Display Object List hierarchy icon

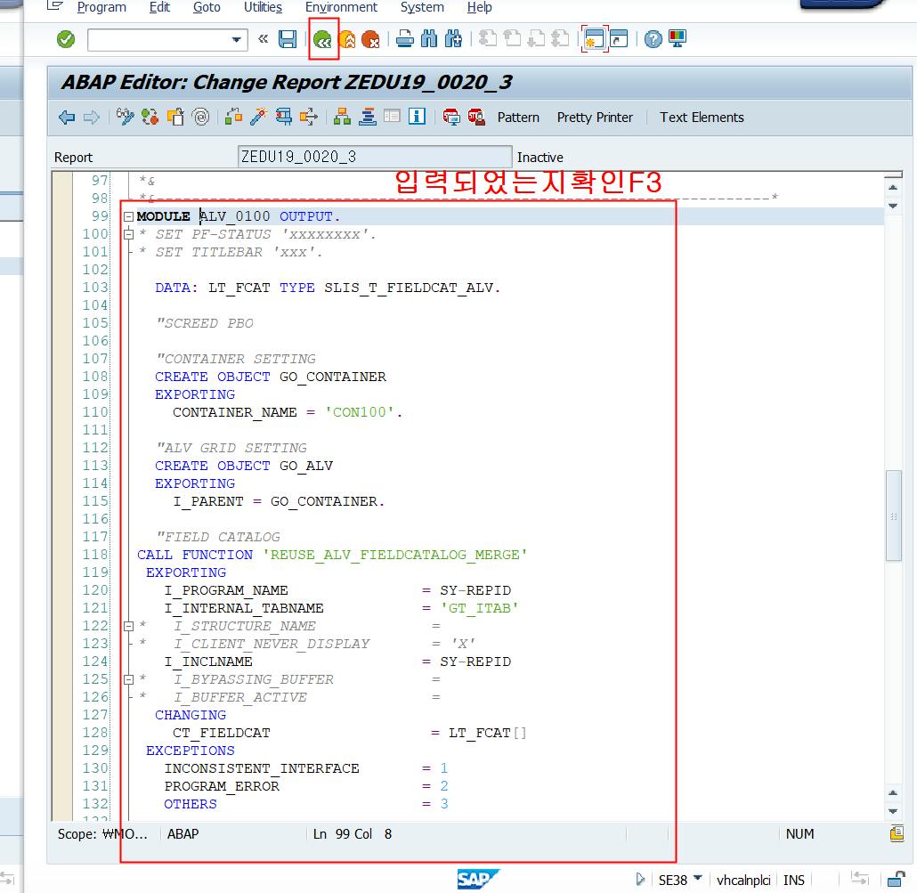point(342,118)
